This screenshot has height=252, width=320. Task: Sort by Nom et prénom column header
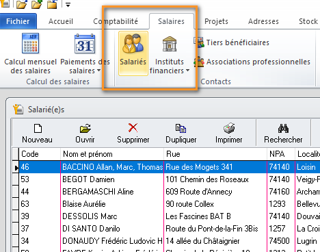112,154
